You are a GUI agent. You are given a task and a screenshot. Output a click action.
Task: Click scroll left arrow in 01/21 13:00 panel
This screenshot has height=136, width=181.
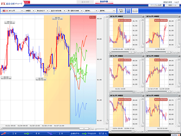(x=110, y=92)
